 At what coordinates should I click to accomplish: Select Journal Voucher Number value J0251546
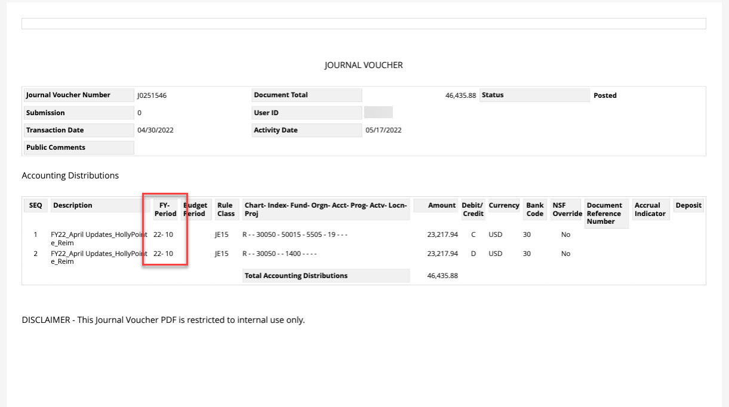(152, 95)
